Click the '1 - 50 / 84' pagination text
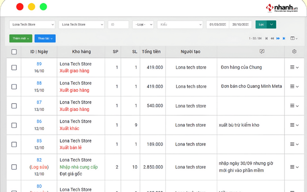The image size is (307, 192). click(255, 39)
